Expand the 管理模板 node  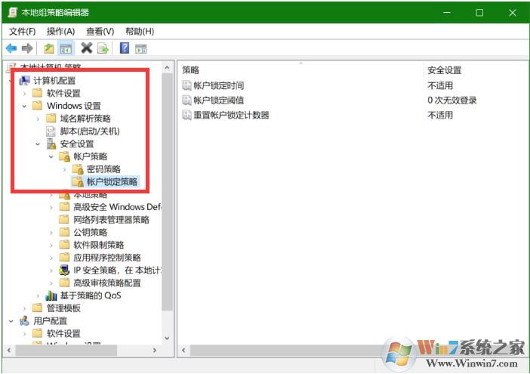click(24, 308)
